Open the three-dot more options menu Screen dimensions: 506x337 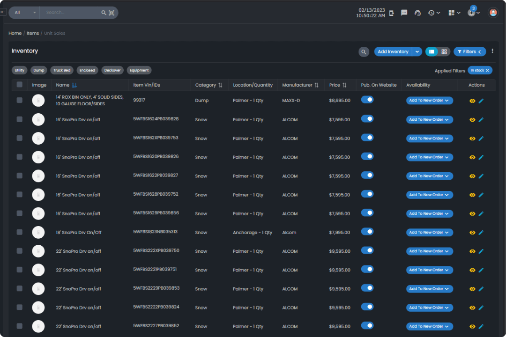492,51
